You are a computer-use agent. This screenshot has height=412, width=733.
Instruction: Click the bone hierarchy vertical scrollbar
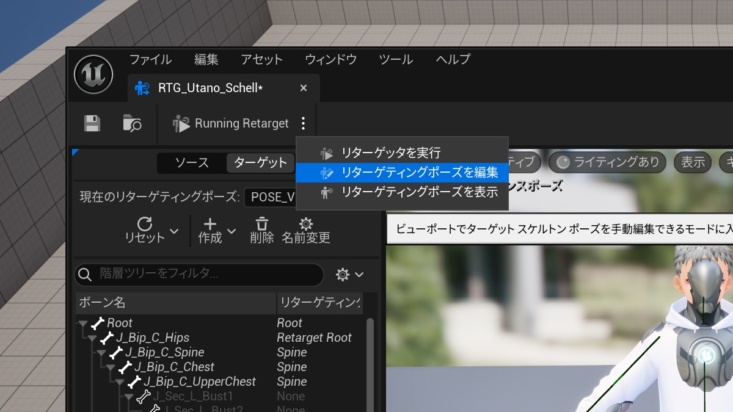(370, 364)
